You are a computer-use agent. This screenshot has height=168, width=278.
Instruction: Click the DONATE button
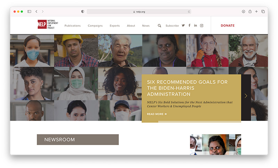(x=228, y=26)
